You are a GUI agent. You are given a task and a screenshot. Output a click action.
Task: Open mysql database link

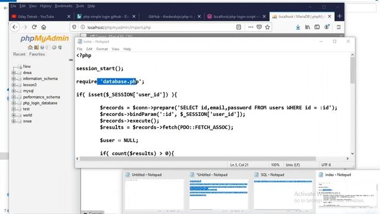coord(28,91)
